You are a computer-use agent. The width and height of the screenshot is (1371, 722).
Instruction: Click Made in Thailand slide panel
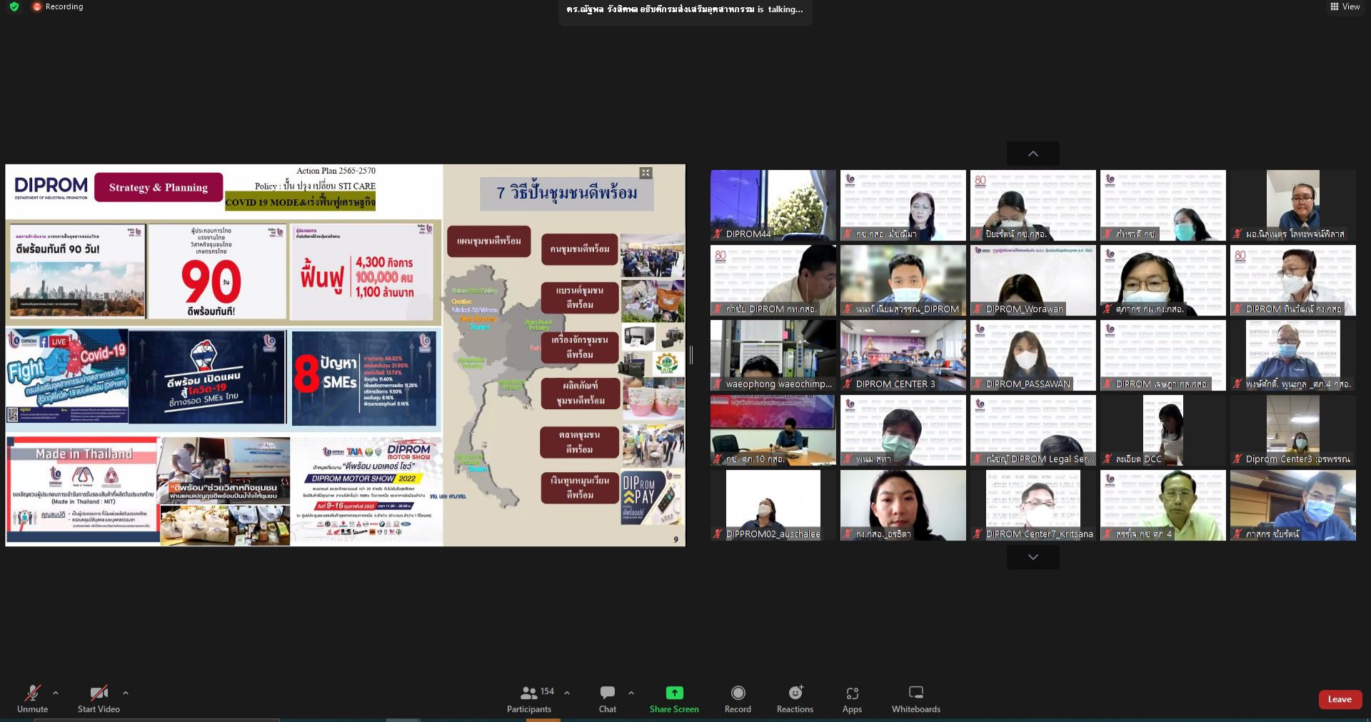83,491
